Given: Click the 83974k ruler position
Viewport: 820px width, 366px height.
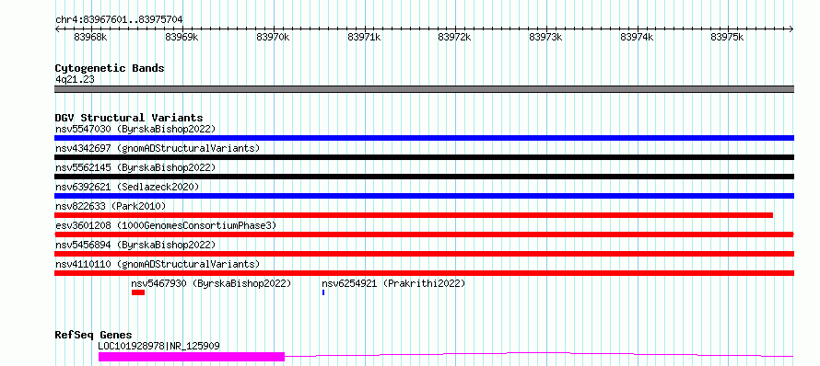Looking at the screenshot, I should pos(637,37).
